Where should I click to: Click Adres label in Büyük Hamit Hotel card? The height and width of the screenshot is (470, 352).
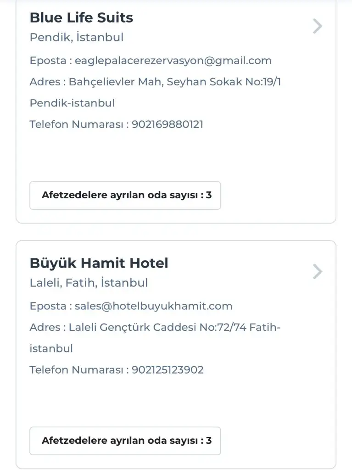pos(45,328)
